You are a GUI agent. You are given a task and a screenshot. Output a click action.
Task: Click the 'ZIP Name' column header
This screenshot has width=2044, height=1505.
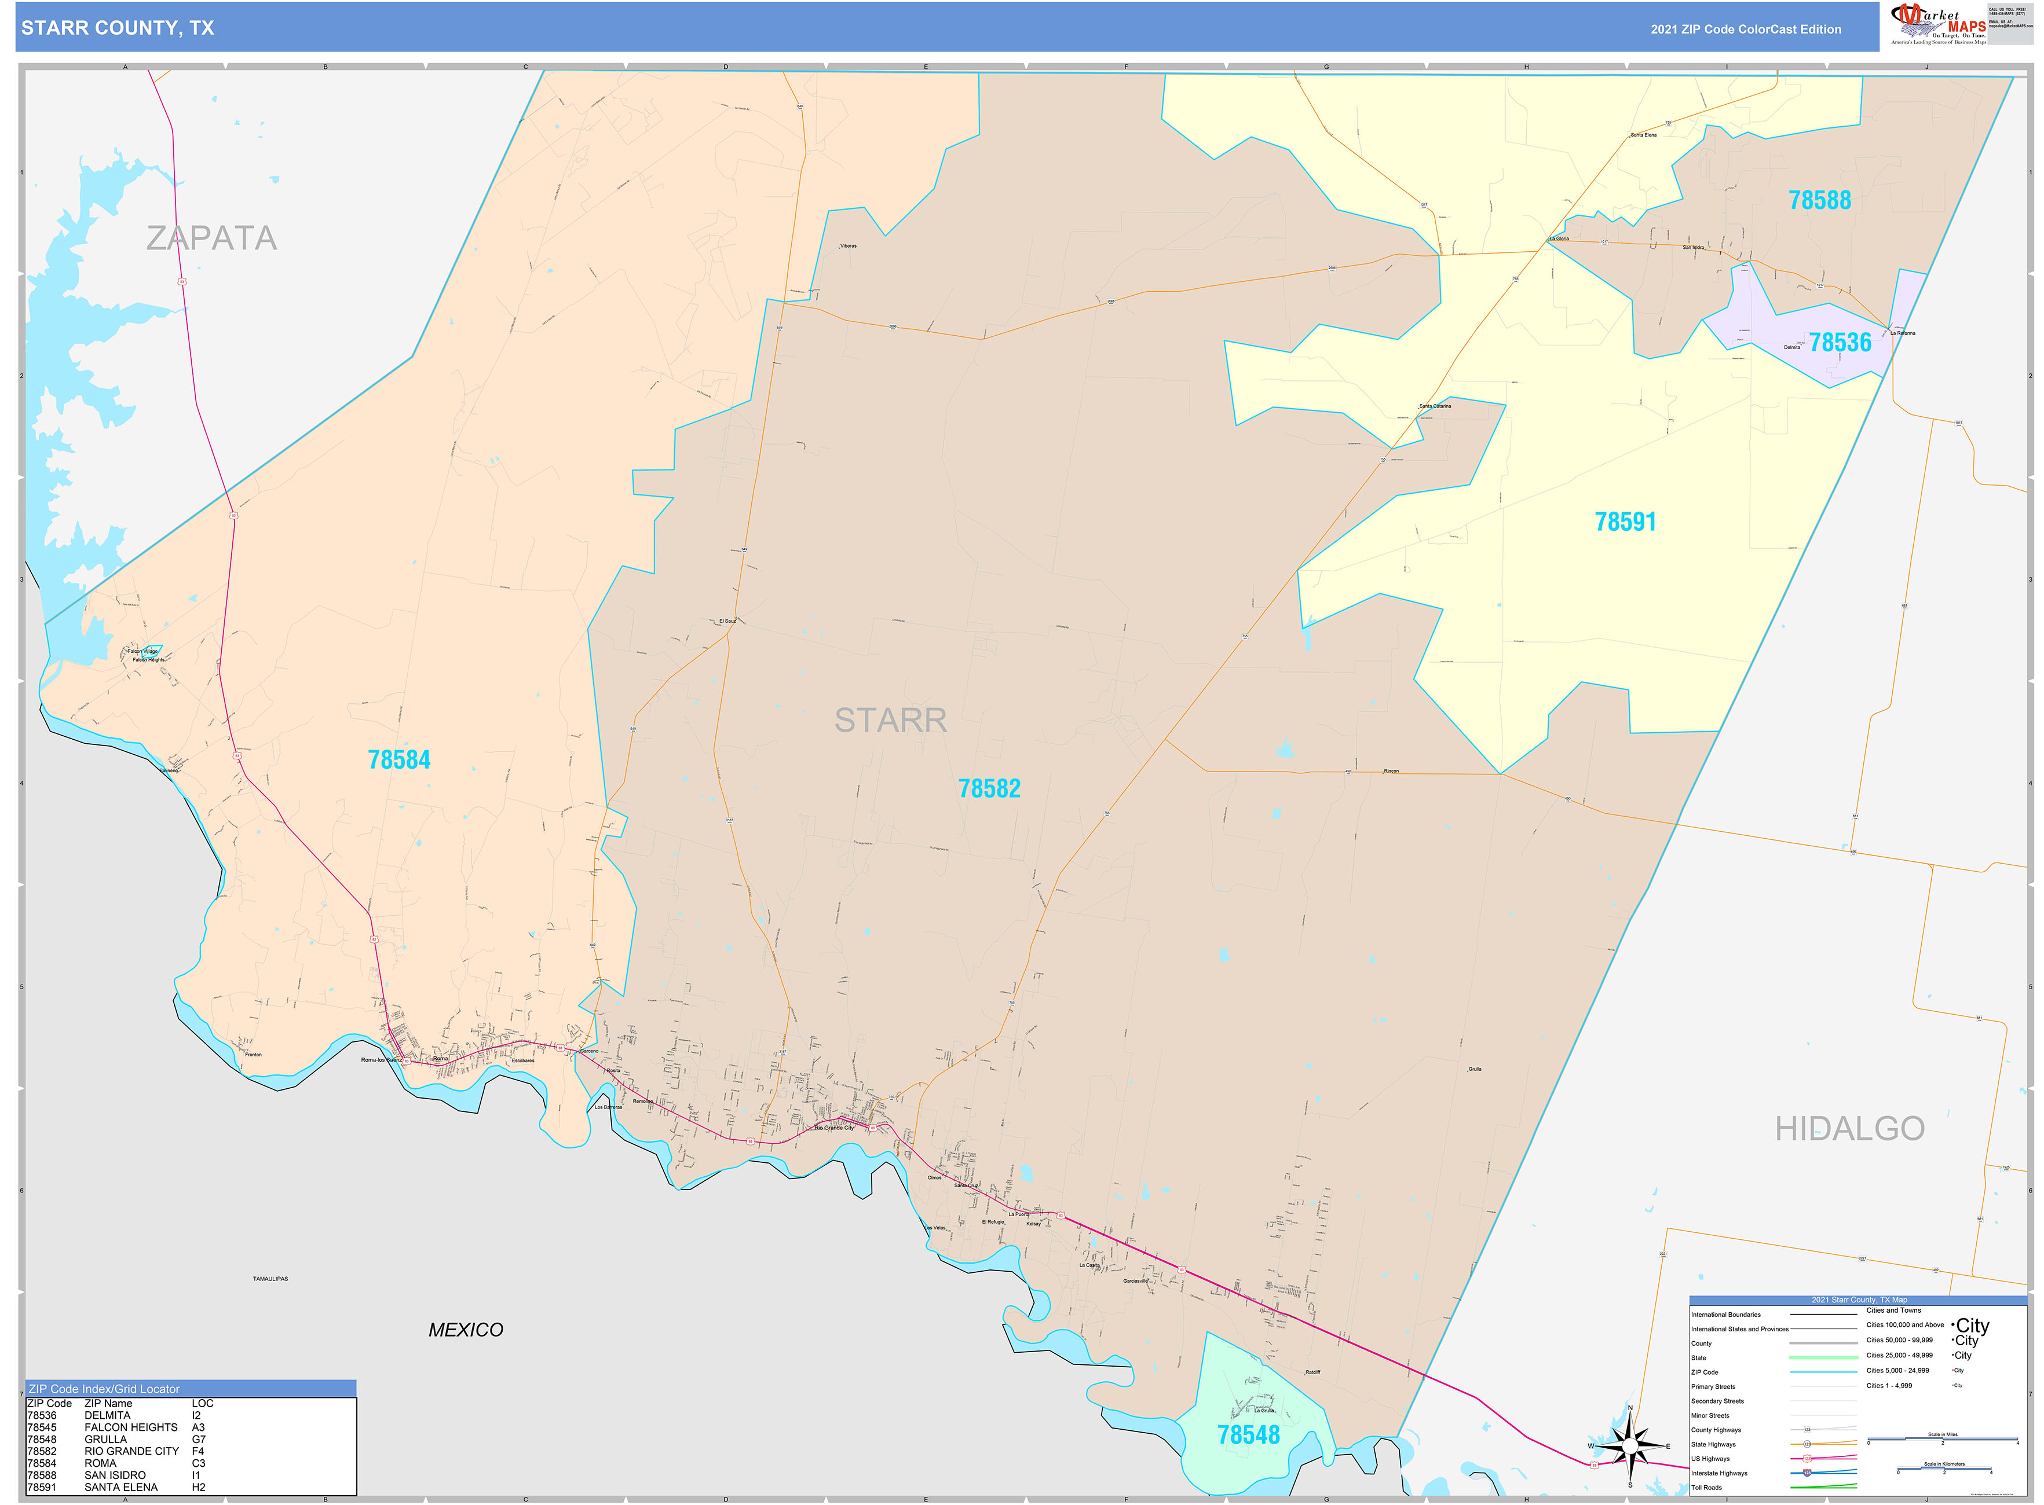(x=108, y=1404)
